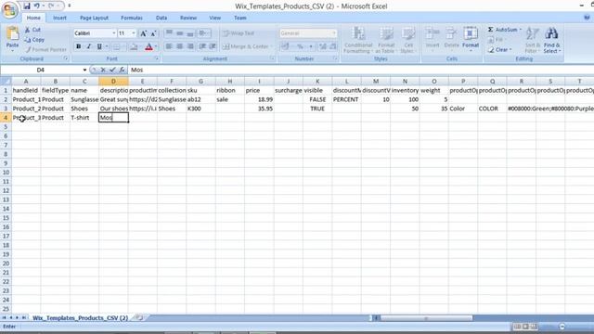Insert a new worksheet tab
This screenshot has height=334, width=594.
(139, 318)
